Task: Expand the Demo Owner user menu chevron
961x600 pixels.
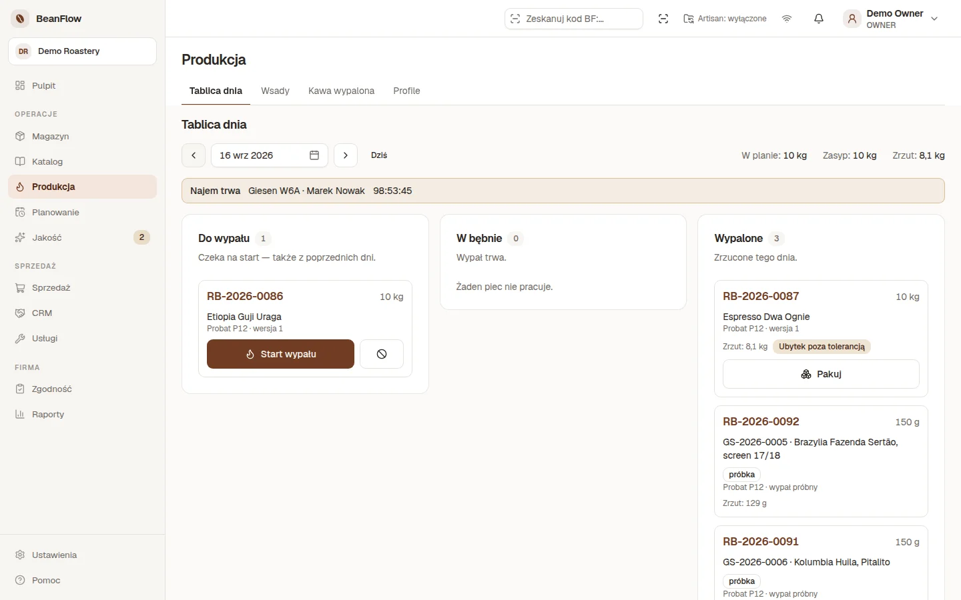Action: [x=934, y=19]
